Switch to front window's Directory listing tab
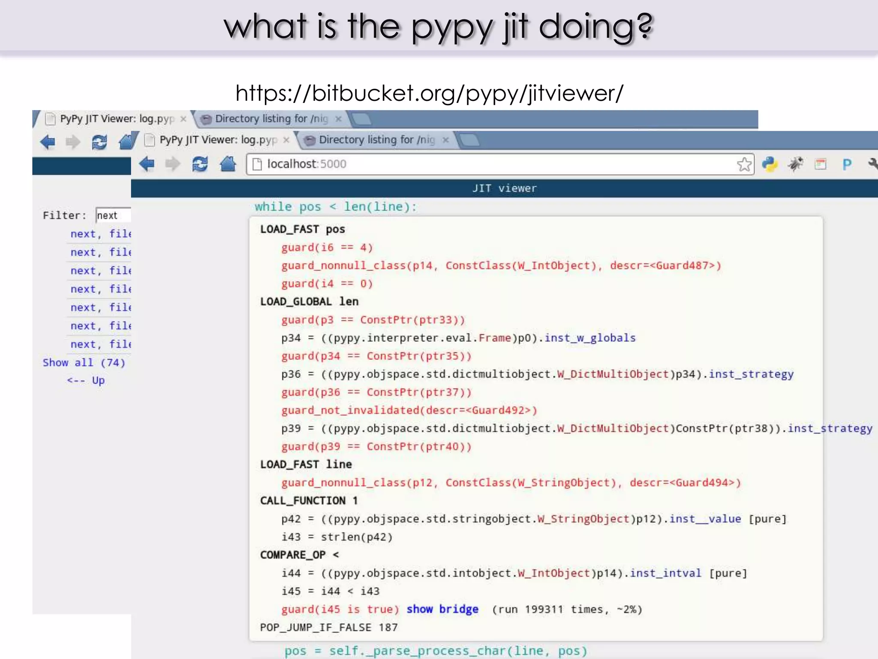 point(377,140)
